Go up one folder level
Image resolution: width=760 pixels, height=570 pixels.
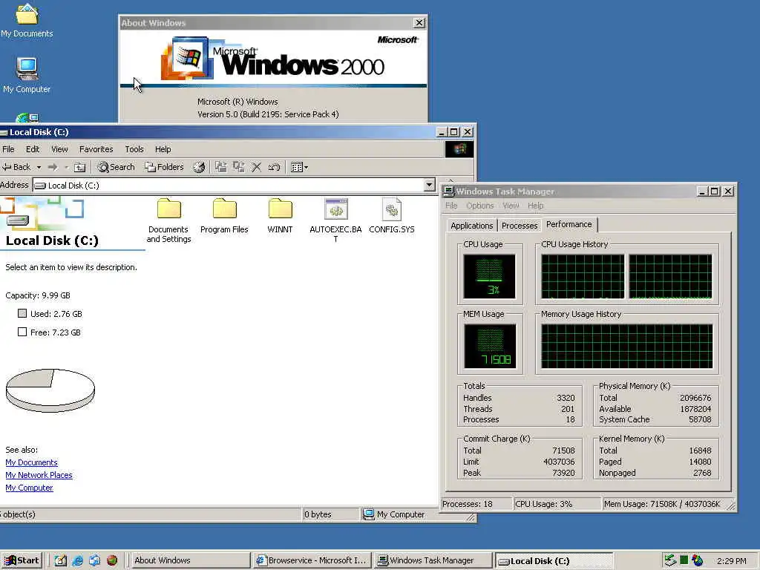pyautogui.click(x=79, y=167)
